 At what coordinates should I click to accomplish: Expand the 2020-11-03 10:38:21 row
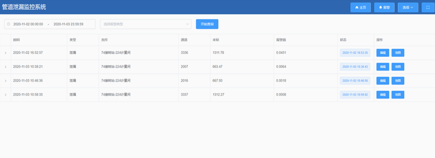point(5,67)
